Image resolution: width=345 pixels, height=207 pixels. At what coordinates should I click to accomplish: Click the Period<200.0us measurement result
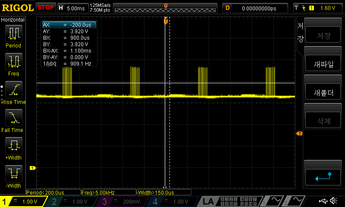[53, 192]
